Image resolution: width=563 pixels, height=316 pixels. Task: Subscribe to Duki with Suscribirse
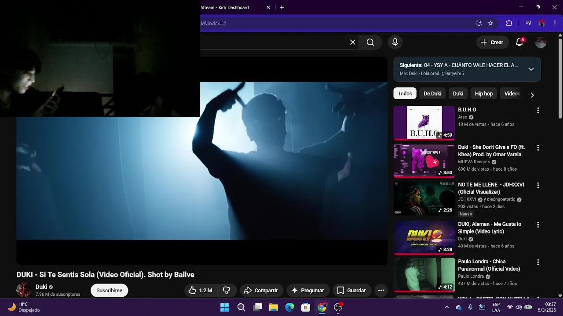[x=109, y=291]
